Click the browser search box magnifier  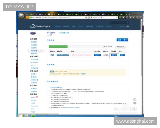click(x=117, y=18)
